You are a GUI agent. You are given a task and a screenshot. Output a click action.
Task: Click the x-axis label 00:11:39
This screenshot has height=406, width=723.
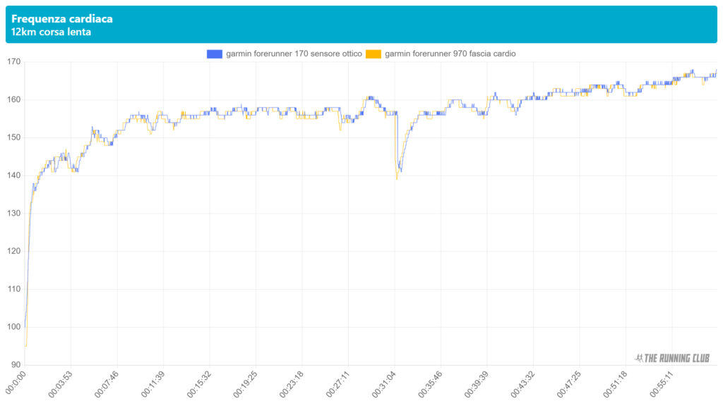[153, 384]
